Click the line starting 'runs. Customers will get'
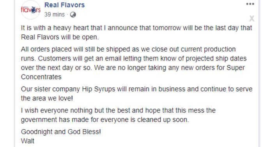 pos(134,59)
